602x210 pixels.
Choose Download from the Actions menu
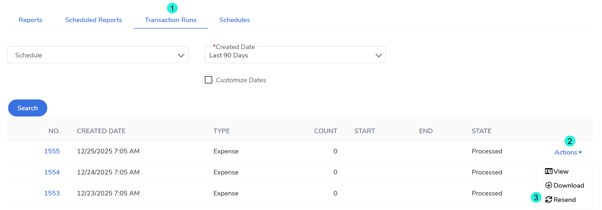point(569,185)
